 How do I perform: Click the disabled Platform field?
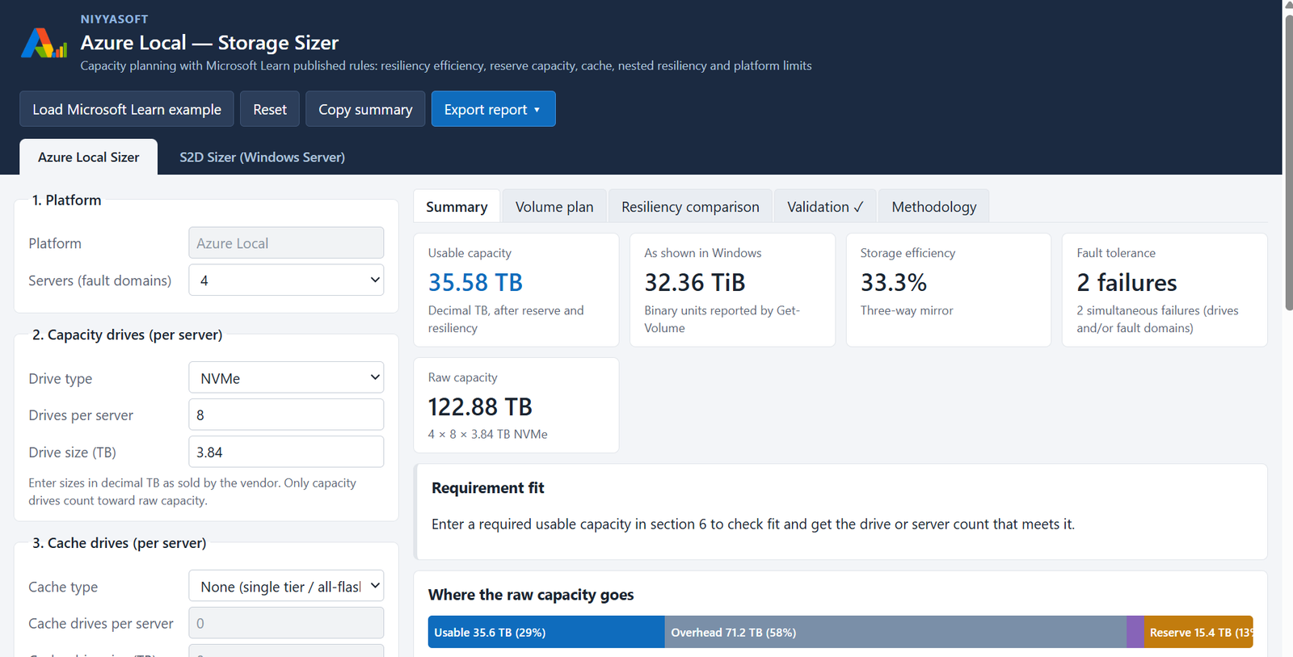coord(286,243)
